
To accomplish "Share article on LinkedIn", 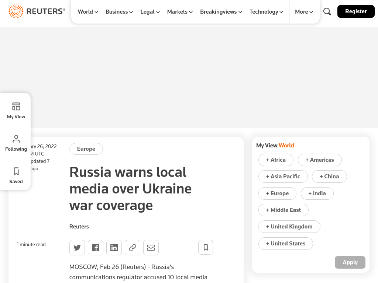I will 114,247.
